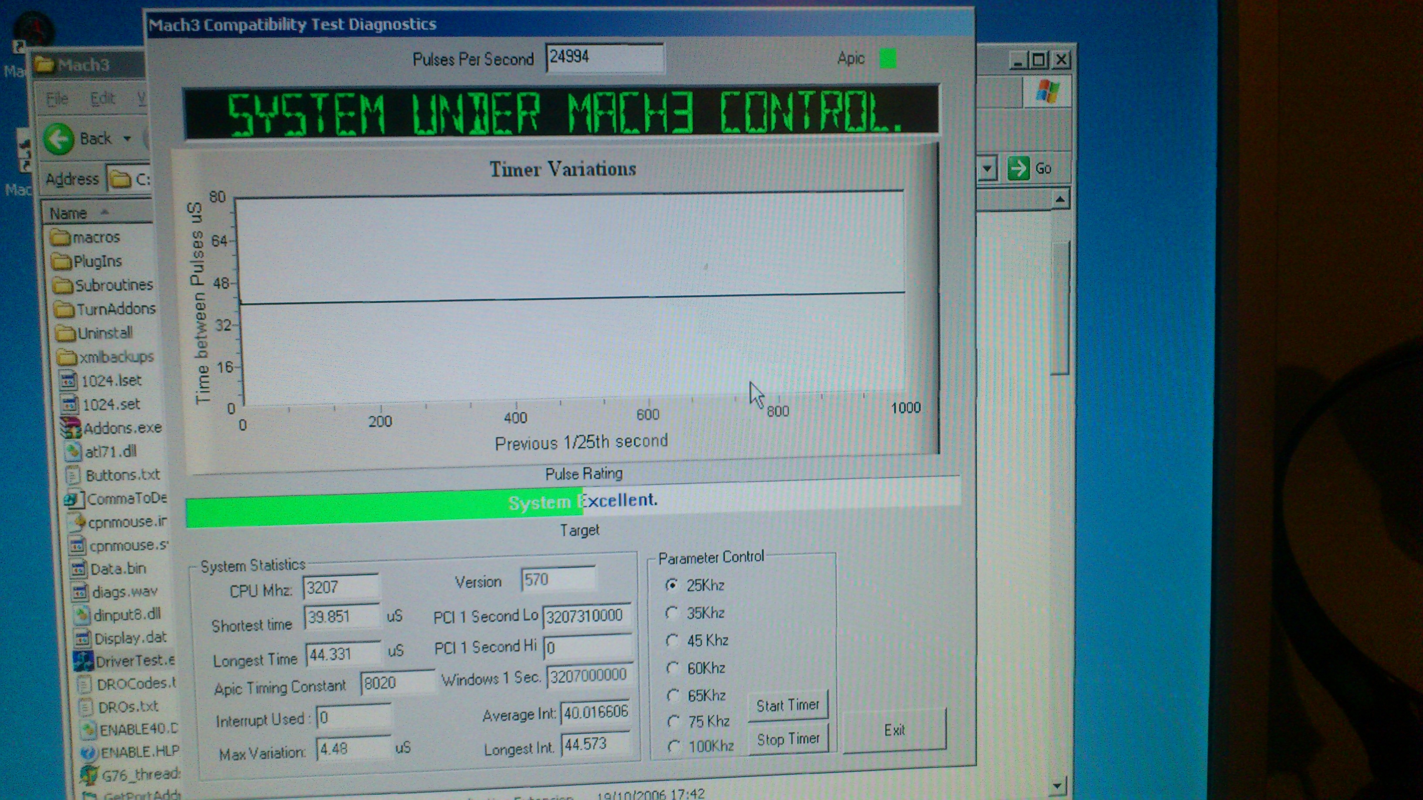Image resolution: width=1423 pixels, height=800 pixels.
Task: Click the Stop Timer button
Action: [788, 739]
